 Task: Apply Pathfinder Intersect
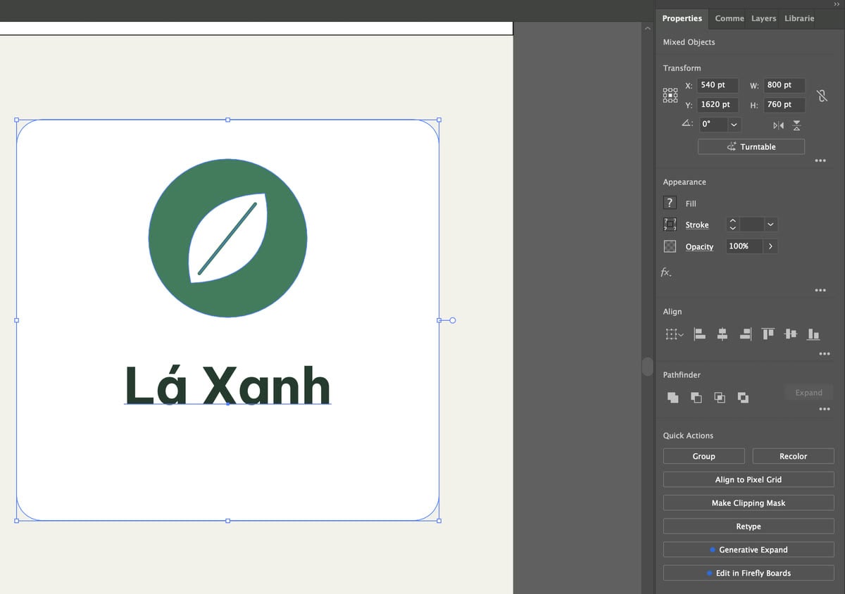coord(720,398)
